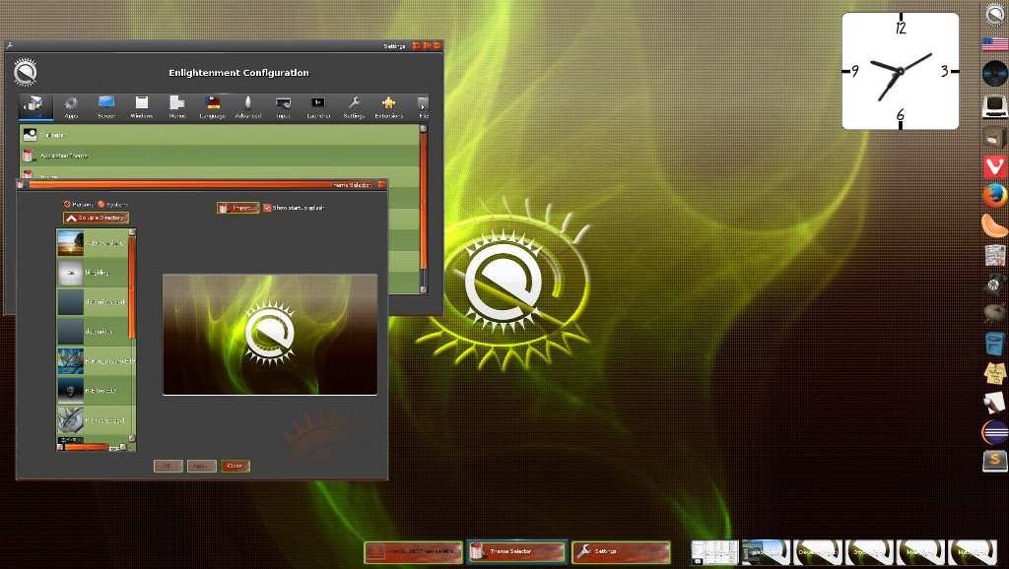The height and width of the screenshot is (569, 1009).
Task: Click Apply in Theme Selector
Action: (201, 466)
